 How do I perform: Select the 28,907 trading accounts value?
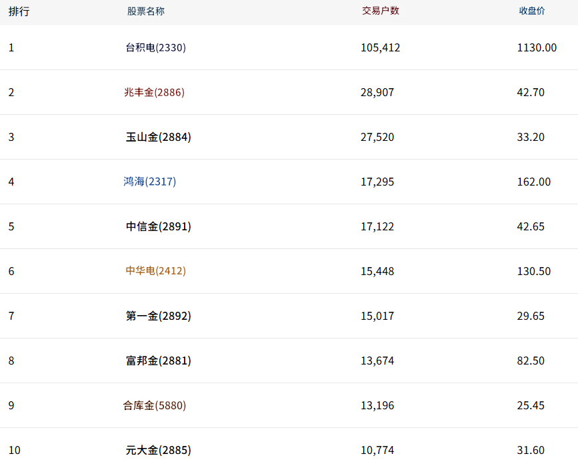click(377, 92)
